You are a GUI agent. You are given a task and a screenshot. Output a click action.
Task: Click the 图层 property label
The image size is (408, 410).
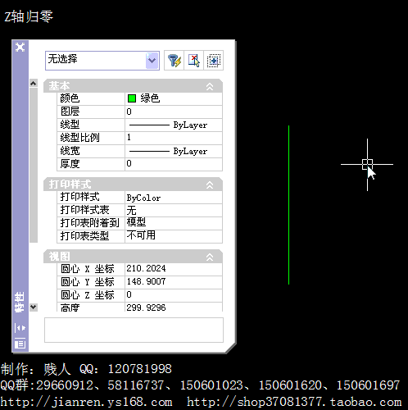coord(70,112)
